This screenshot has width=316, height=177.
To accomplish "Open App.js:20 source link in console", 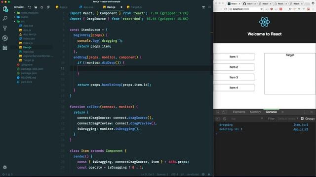I will click(x=301, y=129).
